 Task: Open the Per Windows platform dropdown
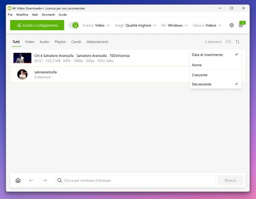pos(175,25)
